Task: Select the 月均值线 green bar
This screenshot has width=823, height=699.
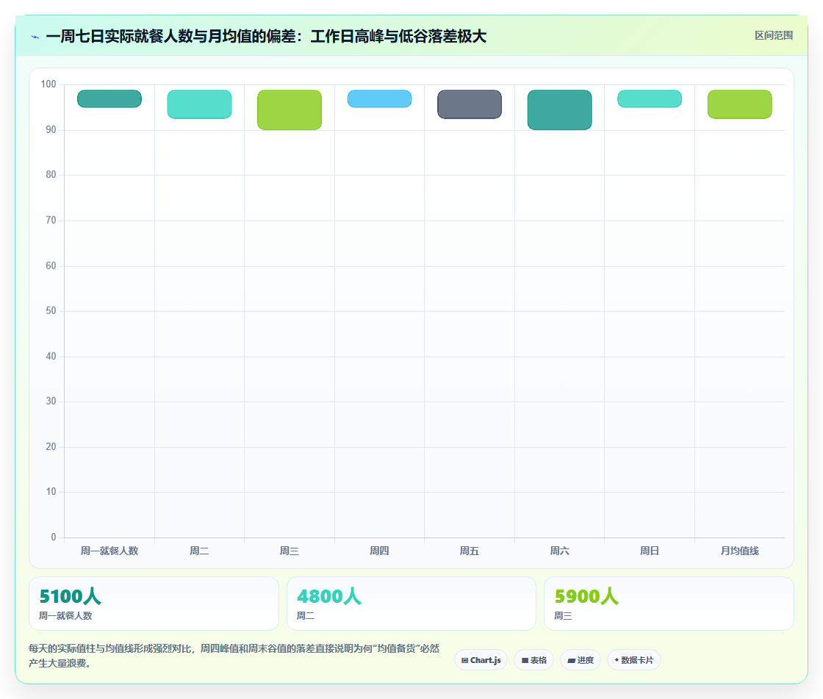Action: (739, 104)
